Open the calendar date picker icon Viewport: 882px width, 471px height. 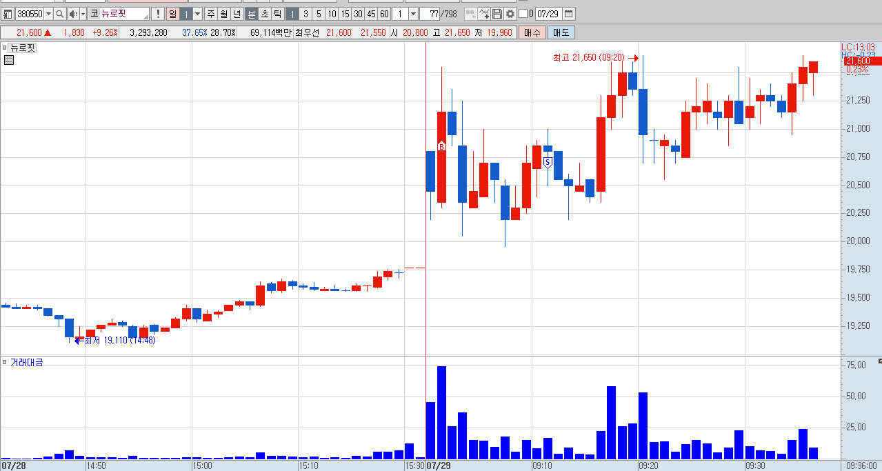tap(568, 14)
